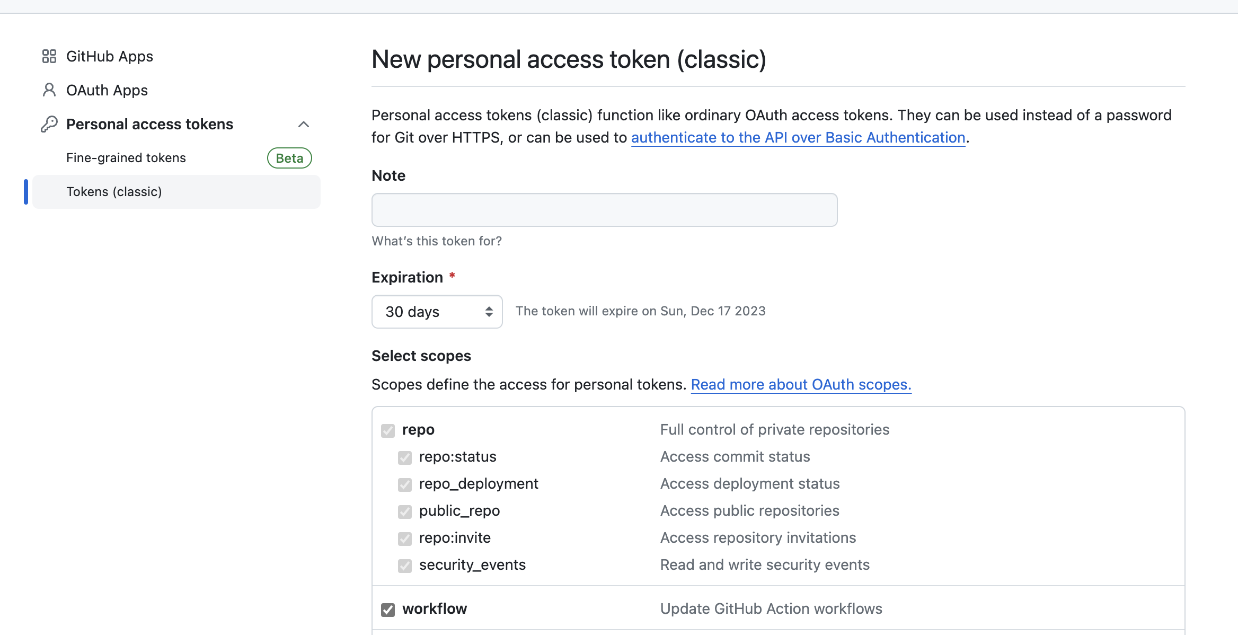Click the Beta badge beside Fine-grained tokens
Image resolution: width=1238 pixels, height=635 pixels.
pos(289,158)
